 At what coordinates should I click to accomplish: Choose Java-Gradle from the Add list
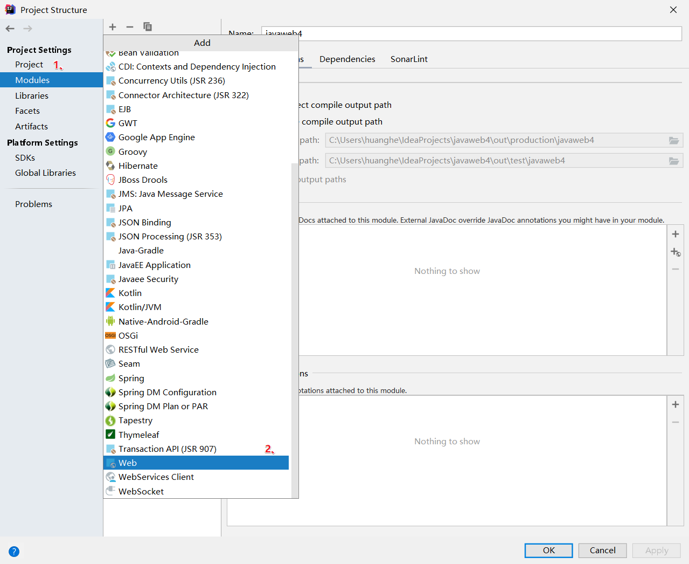click(196, 250)
